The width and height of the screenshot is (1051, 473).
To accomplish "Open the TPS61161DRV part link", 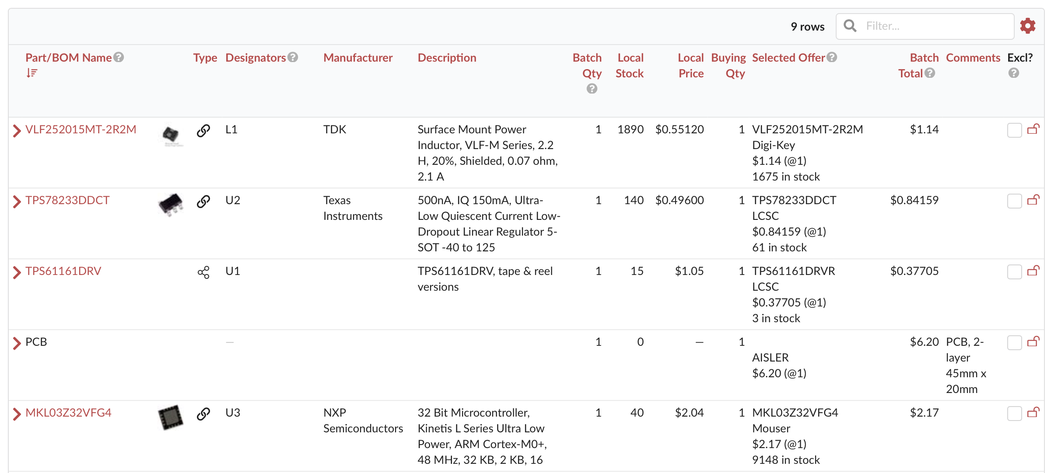I will coord(63,271).
